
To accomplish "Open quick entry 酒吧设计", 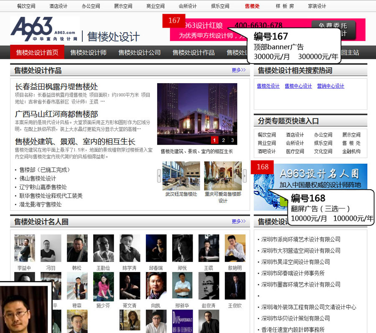I will point(267,151).
